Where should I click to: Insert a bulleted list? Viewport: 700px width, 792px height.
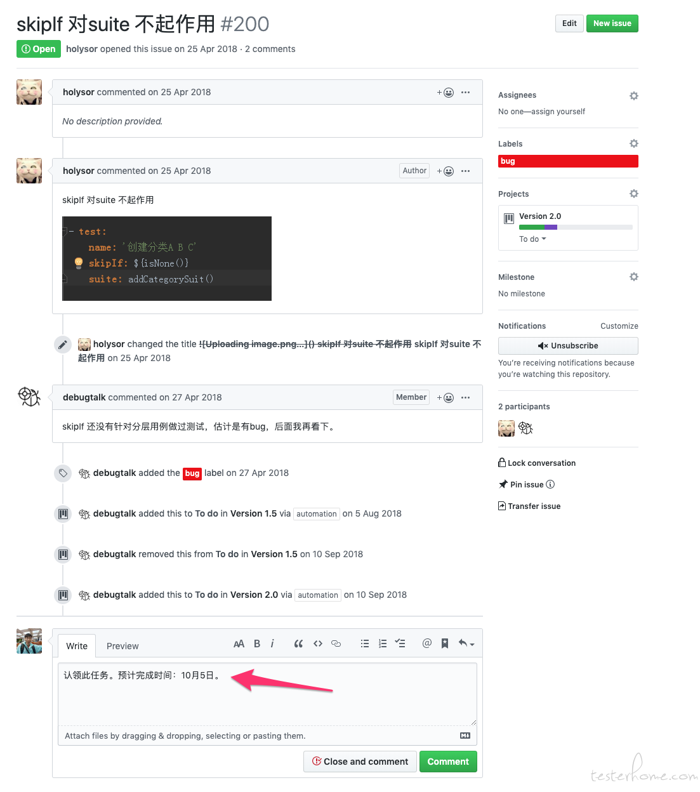[365, 643]
